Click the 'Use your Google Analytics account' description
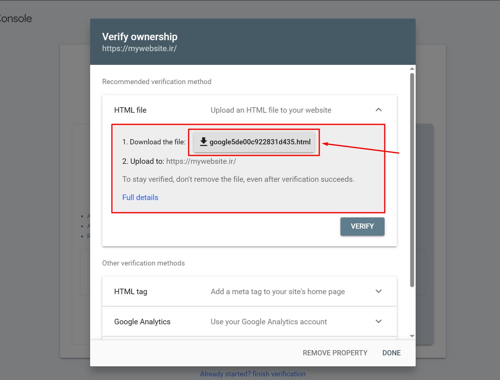 [269, 322]
